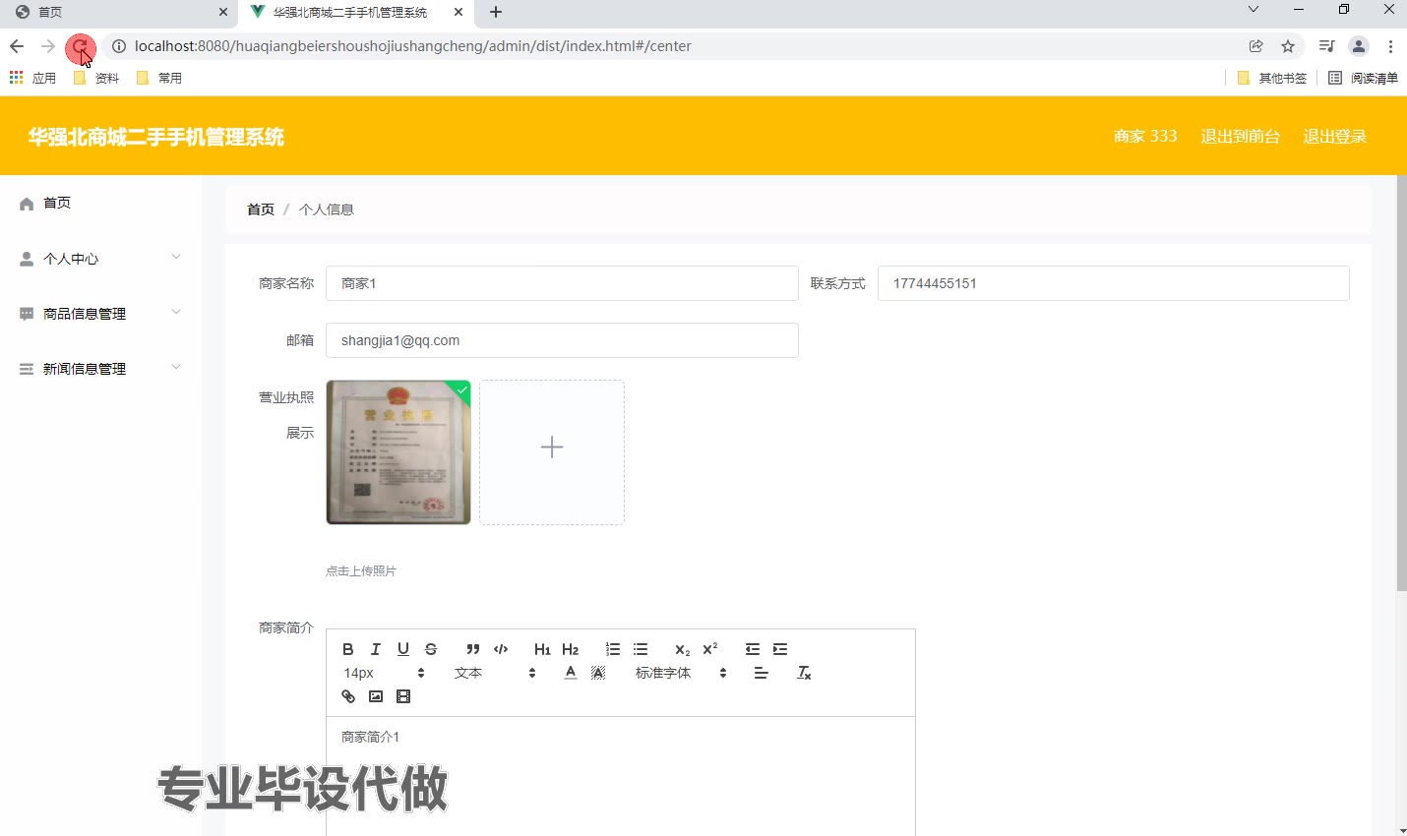Screen dimensions: 1407x836
Task: Apply superscript formatting
Action: coord(709,649)
